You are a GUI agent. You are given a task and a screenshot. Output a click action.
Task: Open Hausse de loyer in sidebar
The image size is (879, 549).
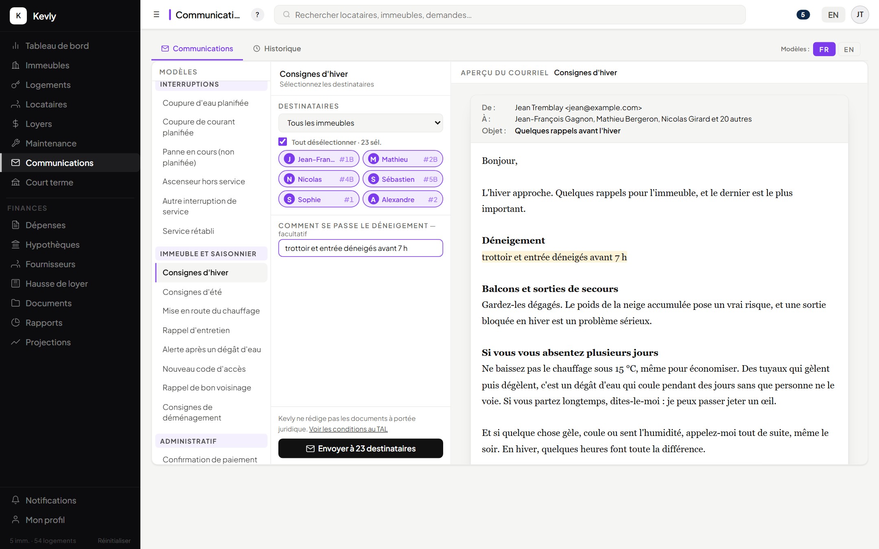tap(70, 283)
